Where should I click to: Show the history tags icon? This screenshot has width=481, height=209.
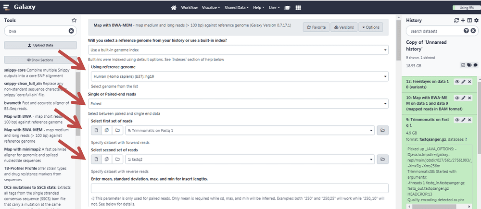tap(469, 65)
